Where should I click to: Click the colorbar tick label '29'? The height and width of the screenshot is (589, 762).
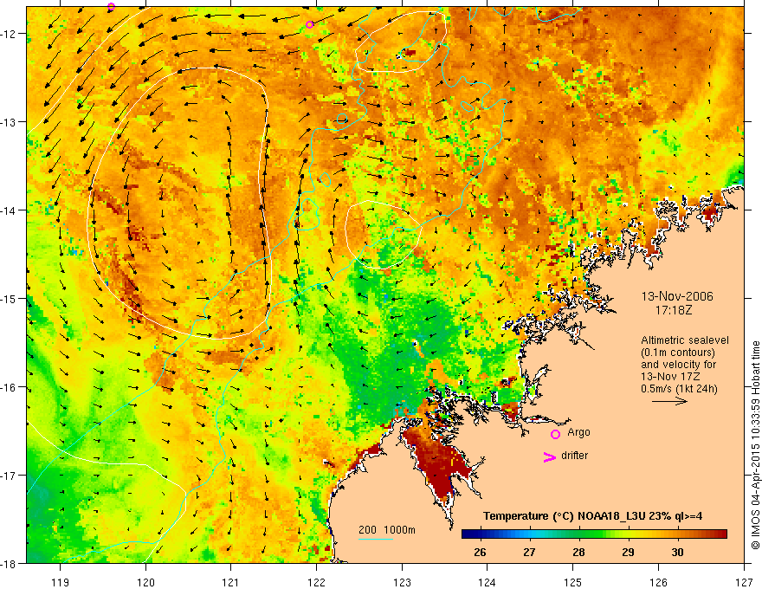[x=628, y=552]
